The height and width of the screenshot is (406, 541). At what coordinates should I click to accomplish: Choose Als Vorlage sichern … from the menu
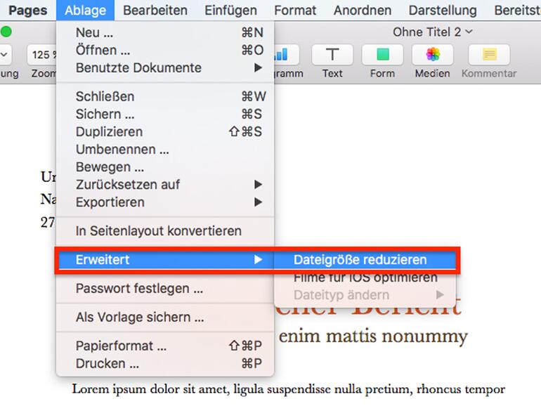(140, 317)
